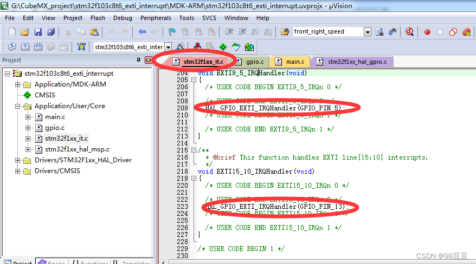Switch to the stm32f1xx_hal_gpio.c tab

point(352,62)
